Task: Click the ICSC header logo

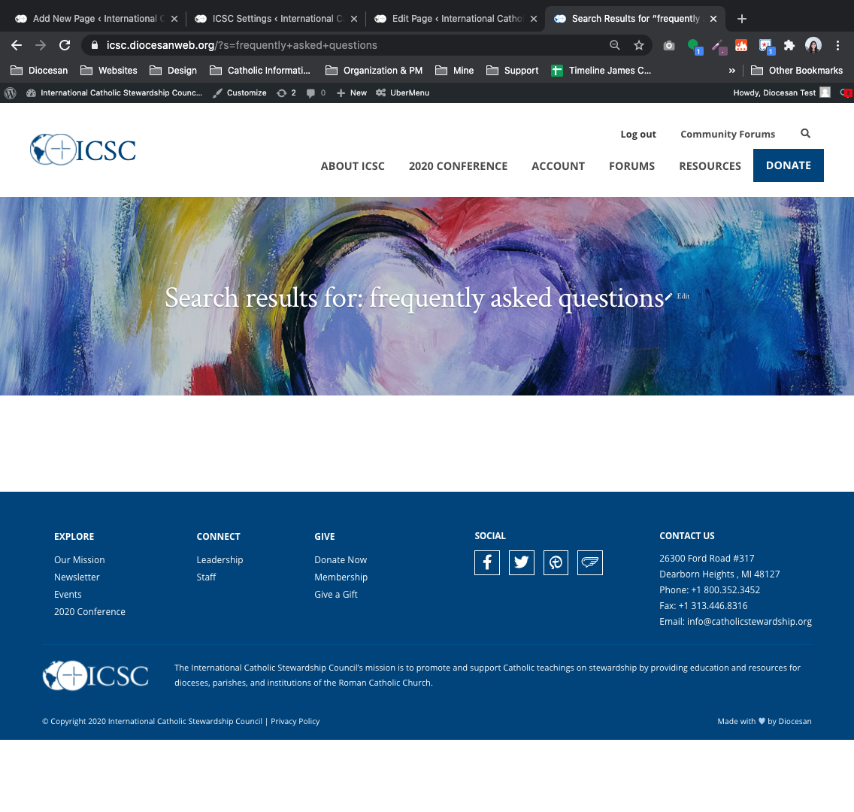Action: click(x=83, y=150)
